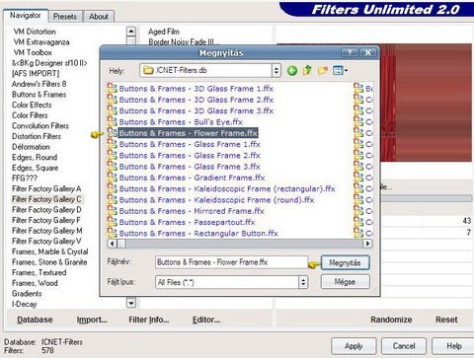Select Buttons & Frames - Glass Frame 2.ffx
Image resolution: width=474 pixels, height=358 pixels.
(x=190, y=155)
